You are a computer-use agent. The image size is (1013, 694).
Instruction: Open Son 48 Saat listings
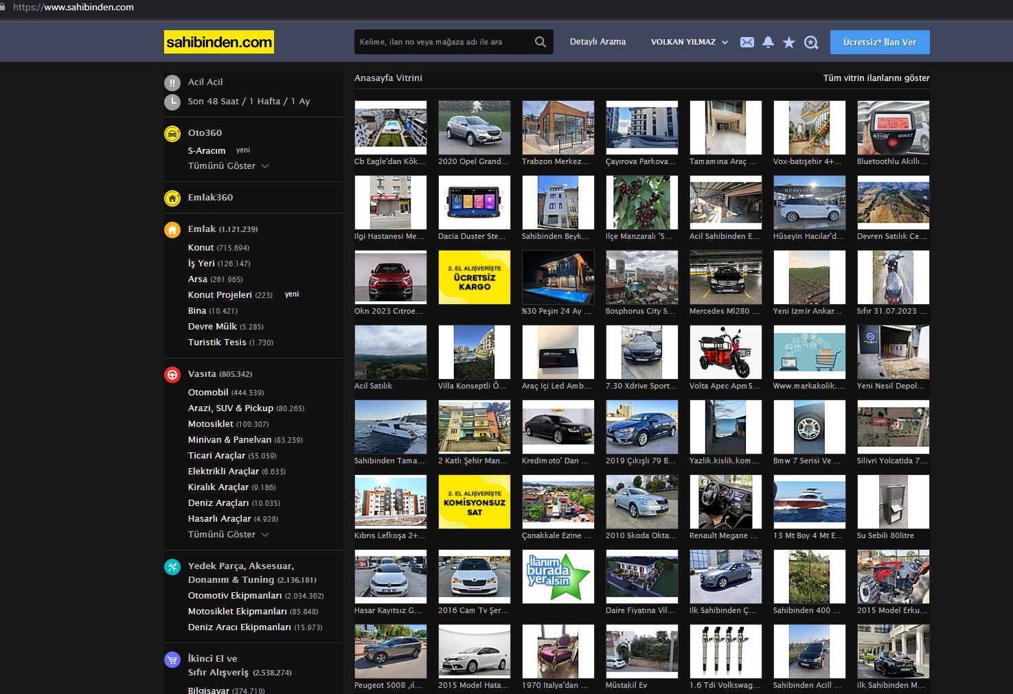point(214,101)
